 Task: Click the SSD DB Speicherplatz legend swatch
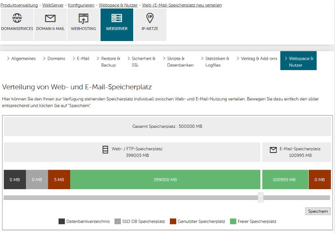point(118,221)
